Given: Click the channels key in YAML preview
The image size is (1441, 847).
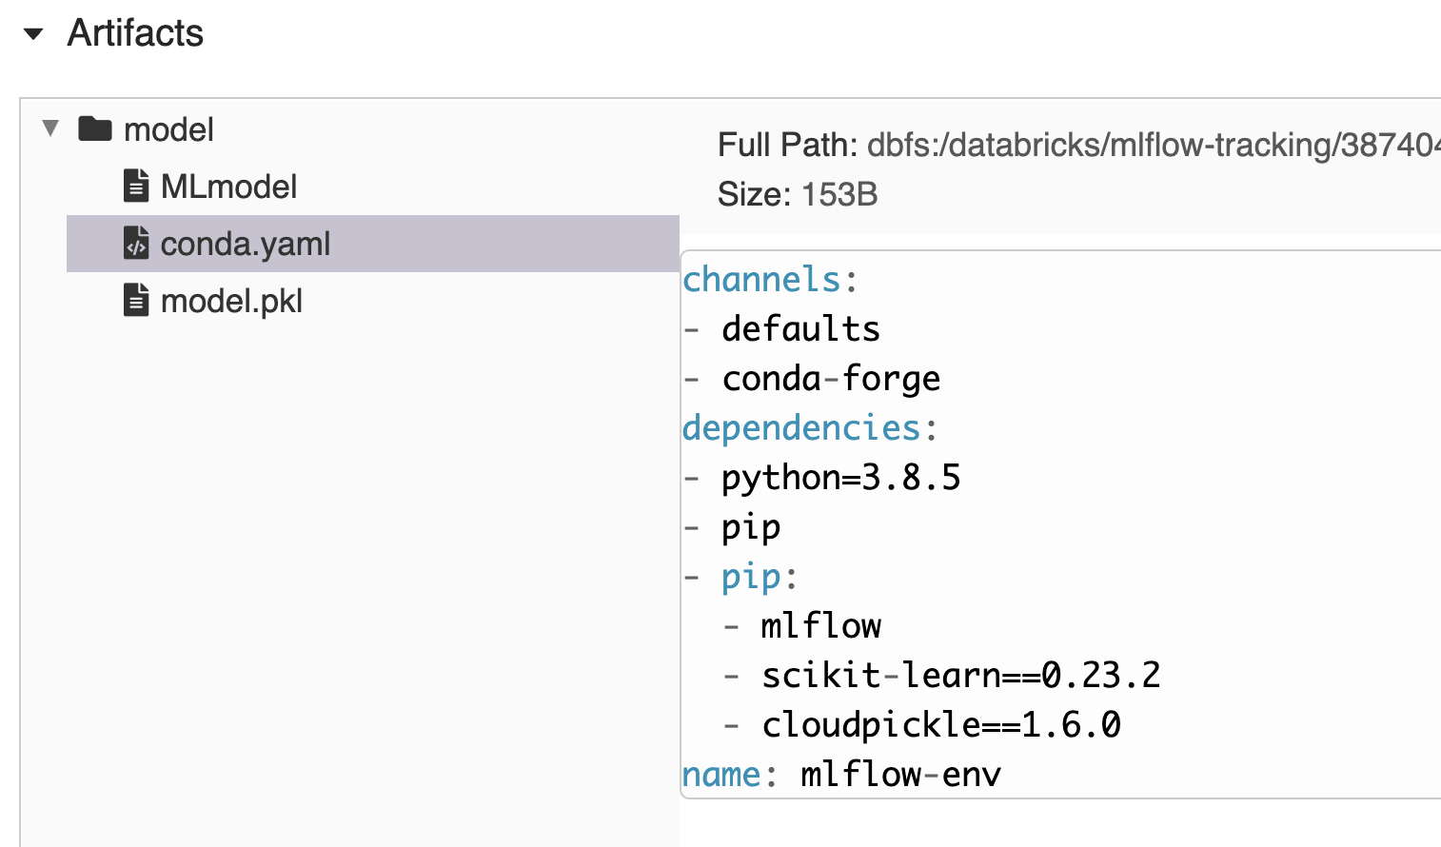Looking at the screenshot, I should click(761, 280).
